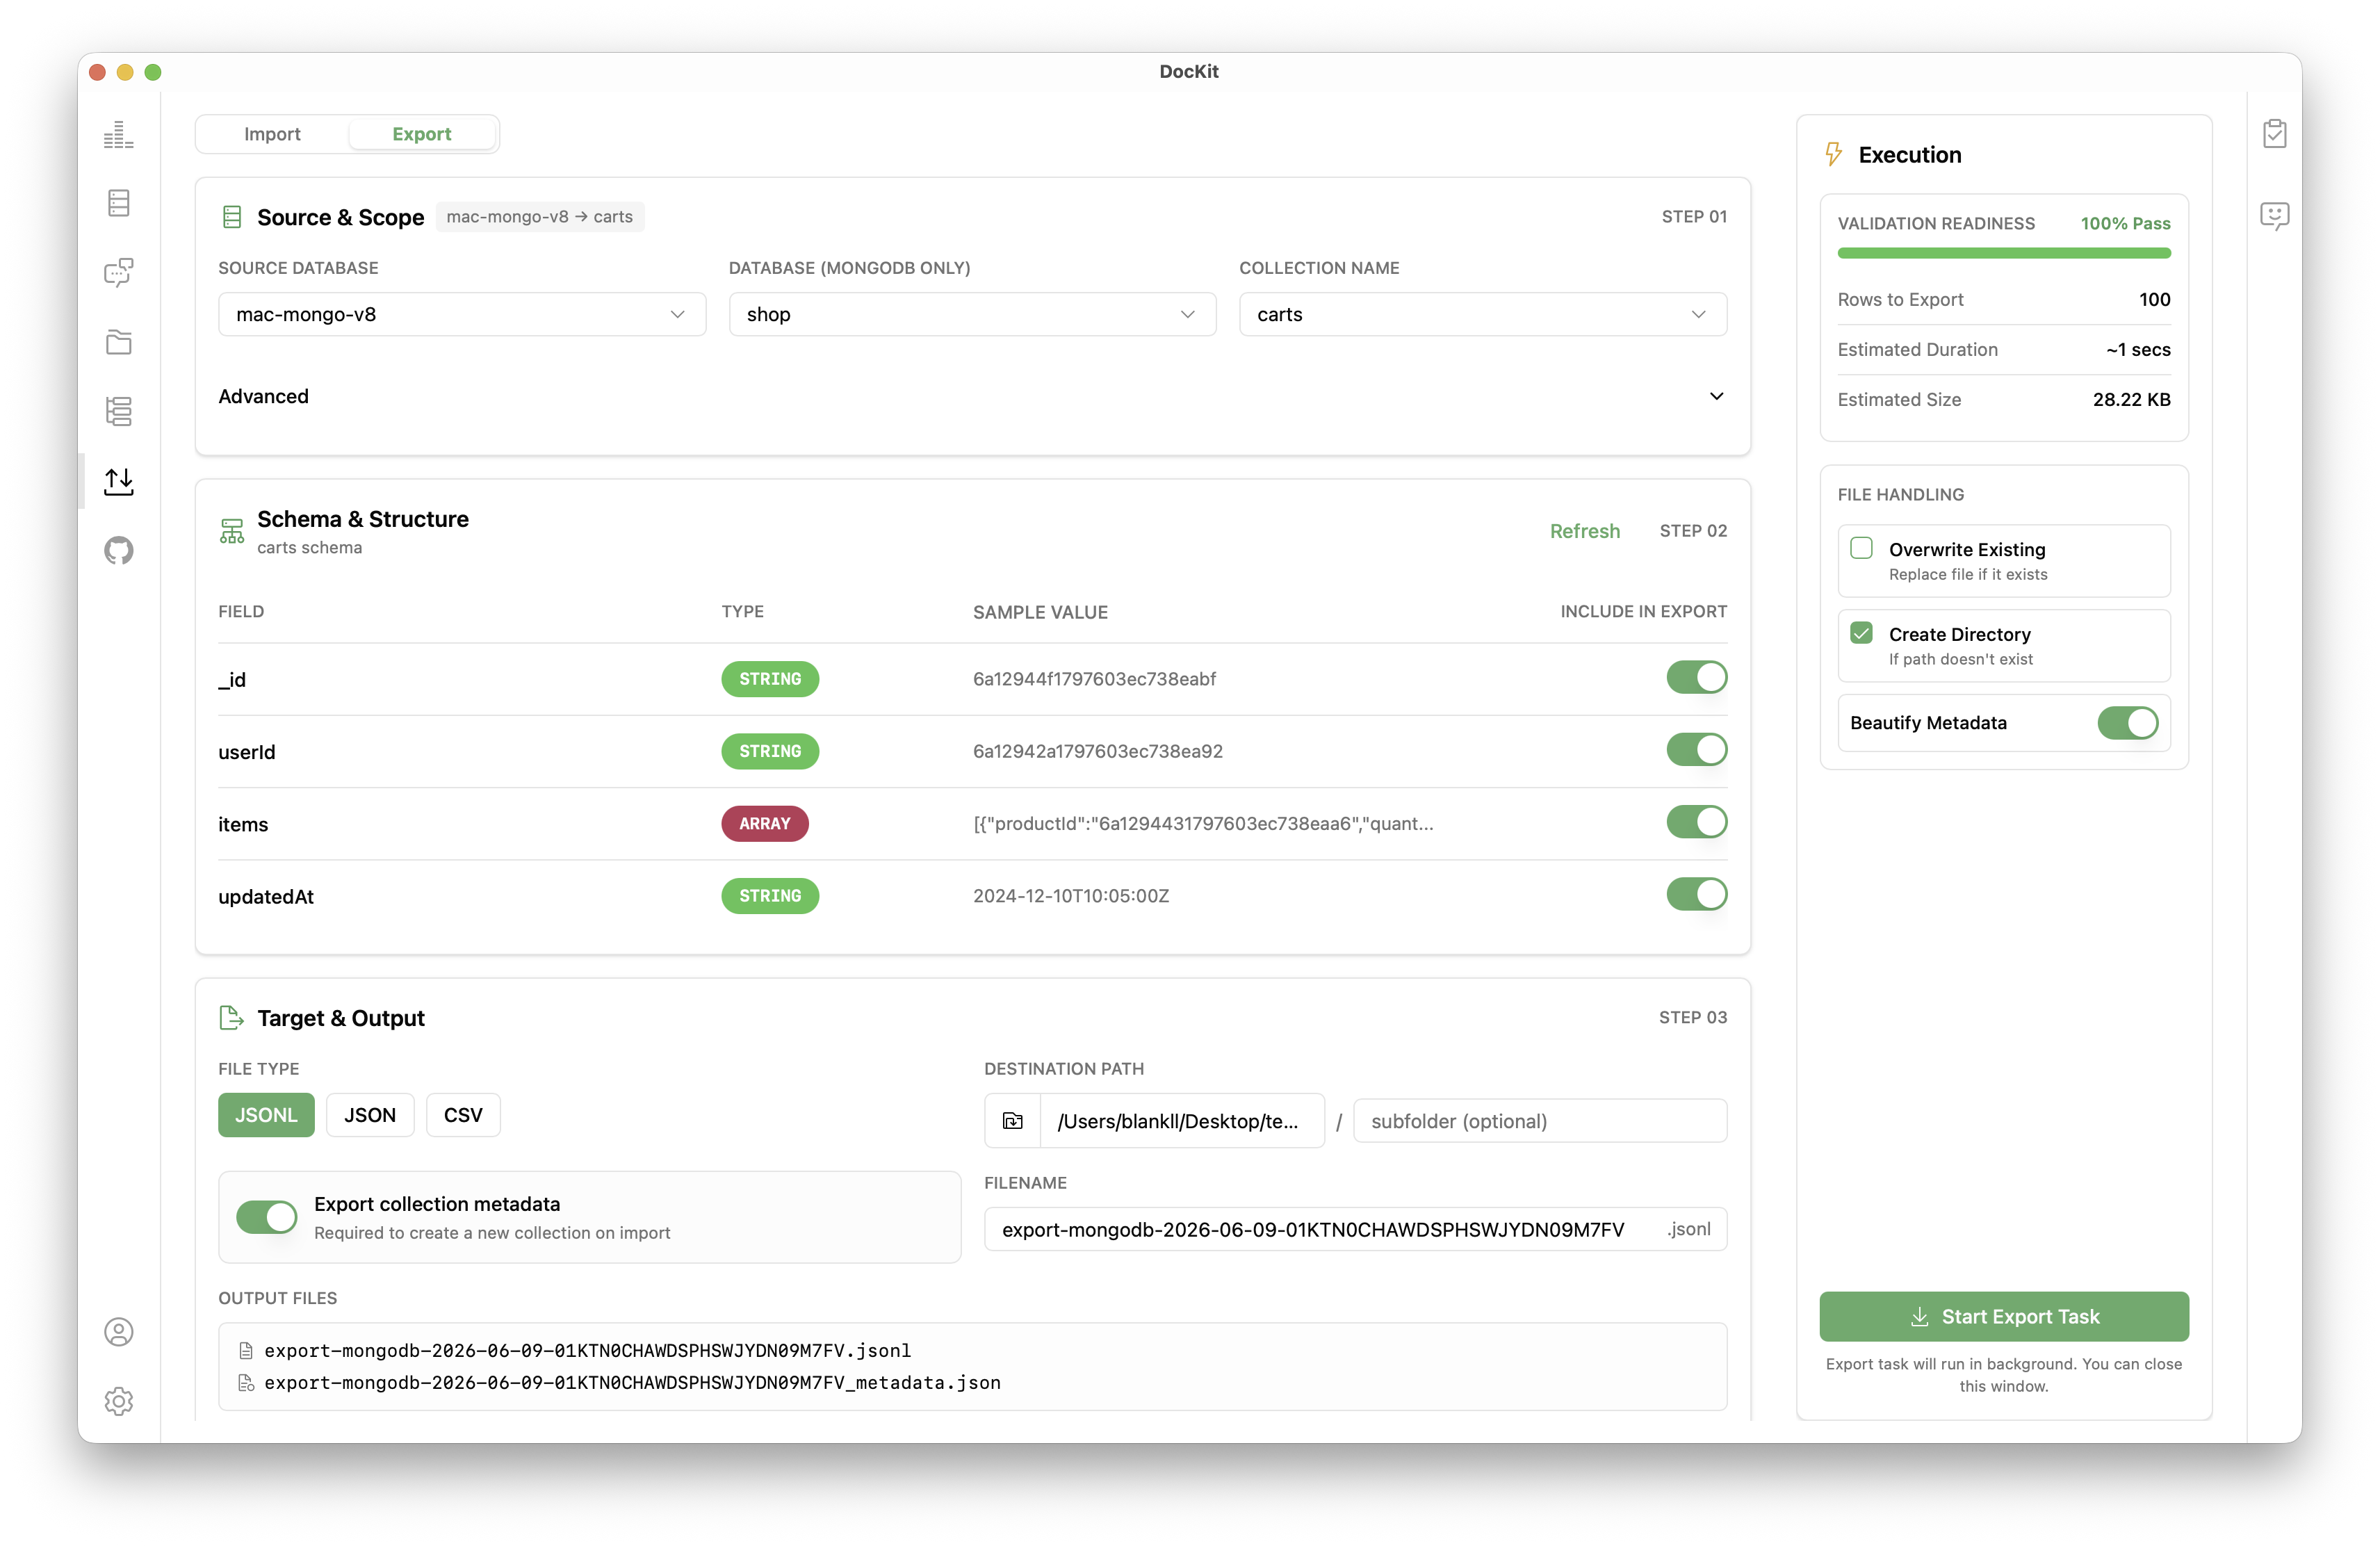Screen dimensions: 2380x1546
Task: Click the items sample value productId text
Action: (1202, 824)
